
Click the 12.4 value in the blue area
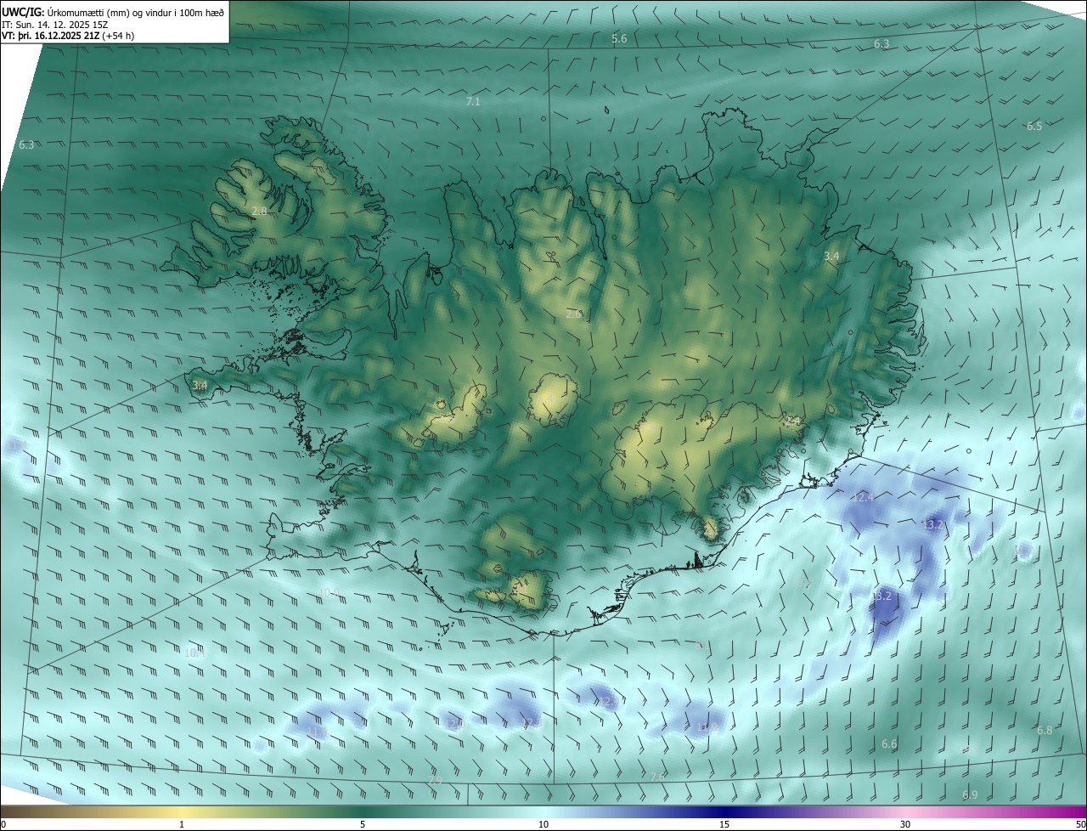863,498
